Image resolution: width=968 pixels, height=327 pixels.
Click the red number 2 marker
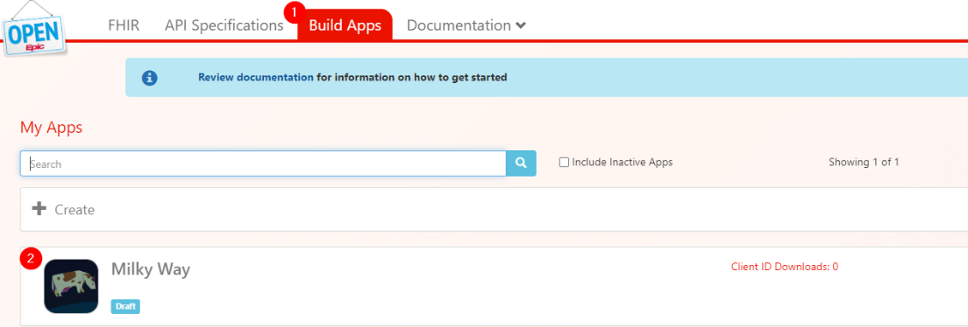pyautogui.click(x=30, y=259)
